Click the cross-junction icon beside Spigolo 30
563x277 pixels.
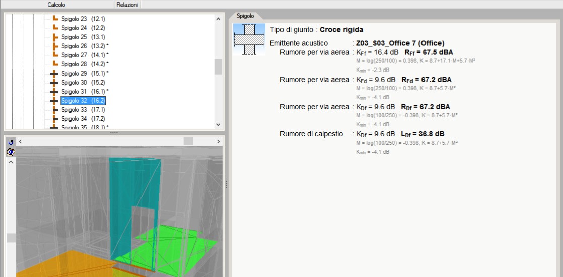(55, 82)
